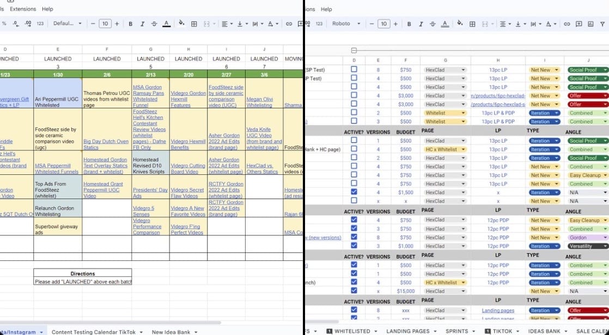Insert chart in the right spreadsheet
The height and width of the screenshot is (335, 609).
click(590, 23)
